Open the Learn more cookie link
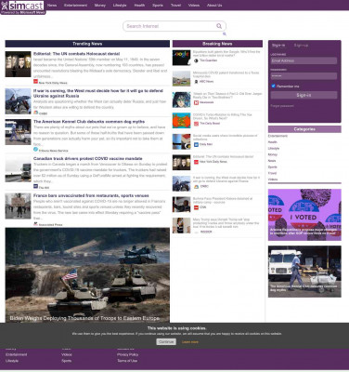This screenshot has height=372, width=349. 190,342
